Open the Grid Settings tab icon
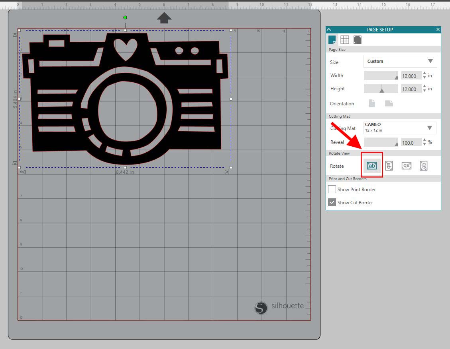 (x=345, y=40)
